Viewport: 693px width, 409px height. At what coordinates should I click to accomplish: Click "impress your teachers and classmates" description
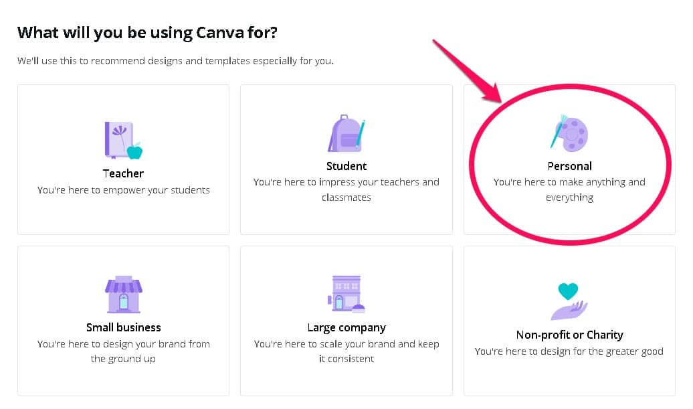346,189
